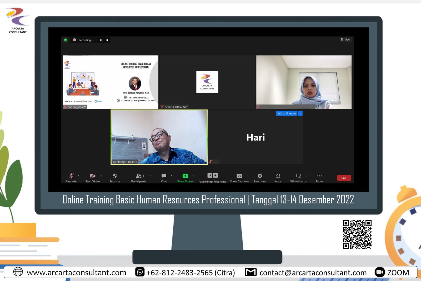The height and width of the screenshot is (281, 421).
Task: Toggle microphone with the Unmute button
Action: point(71,176)
